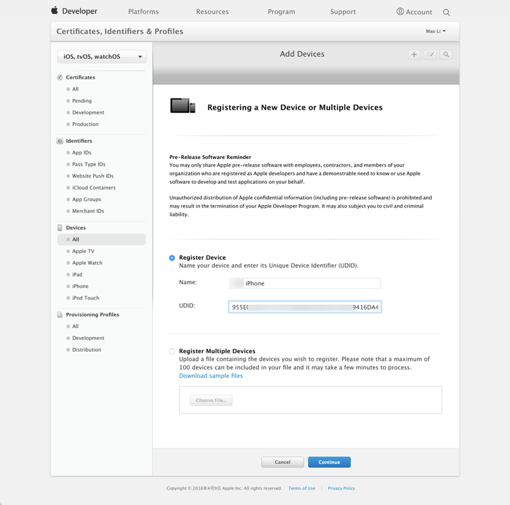Image resolution: width=510 pixels, height=505 pixels.
Task: Open the Program menu
Action: tap(281, 11)
